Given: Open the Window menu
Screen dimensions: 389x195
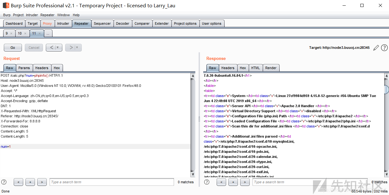Looking at the screenshot, I should coord(64,15).
